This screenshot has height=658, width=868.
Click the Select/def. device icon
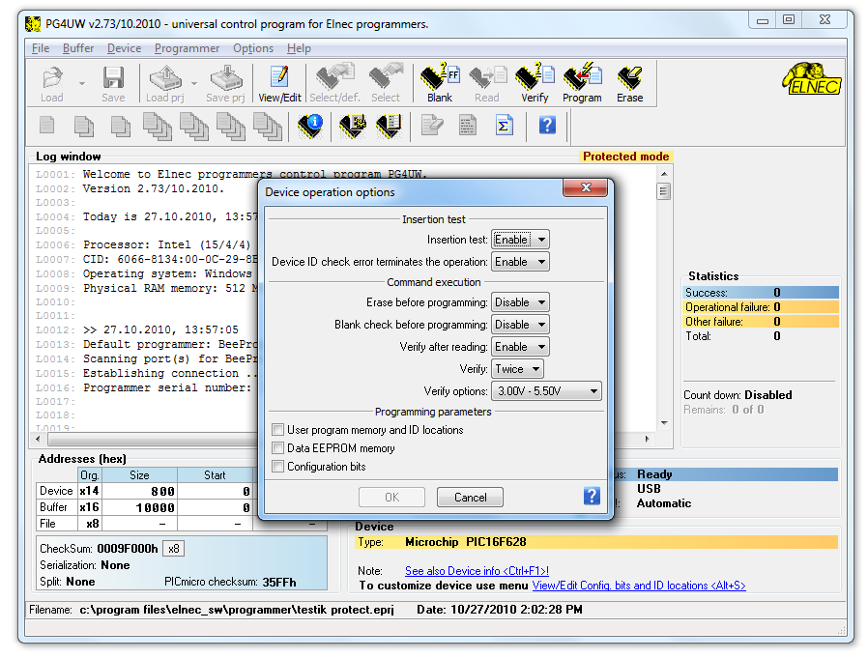click(334, 83)
